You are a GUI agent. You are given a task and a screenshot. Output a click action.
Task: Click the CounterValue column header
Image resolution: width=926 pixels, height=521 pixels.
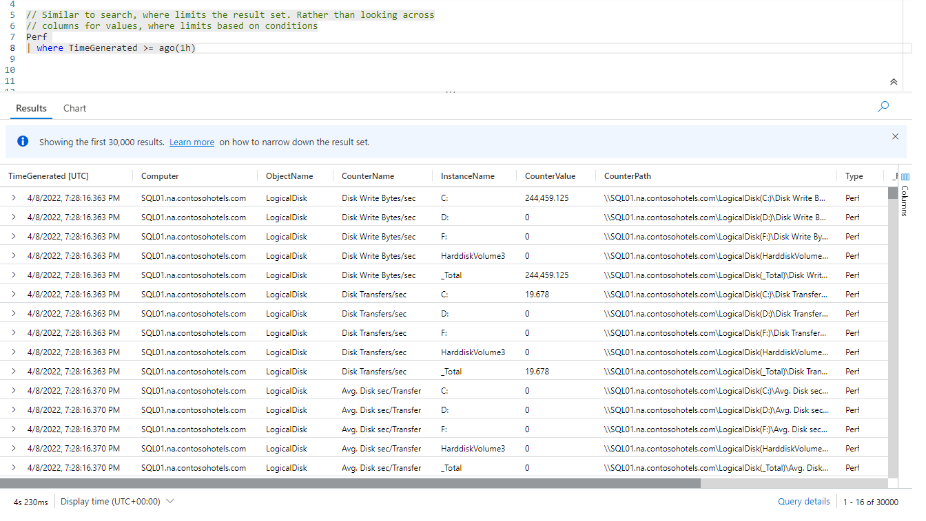[x=550, y=176]
